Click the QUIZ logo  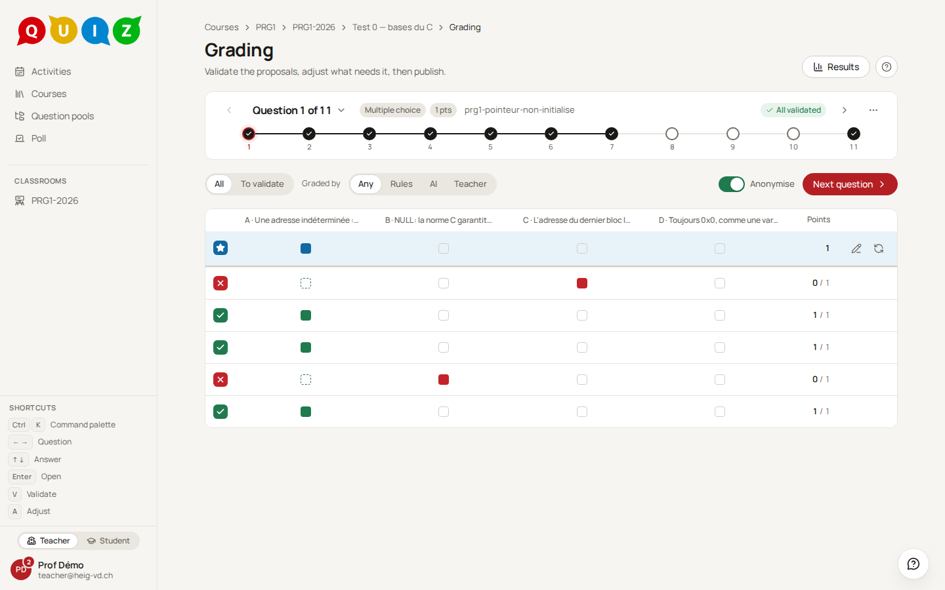pyautogui.click(x=79, y=30)
